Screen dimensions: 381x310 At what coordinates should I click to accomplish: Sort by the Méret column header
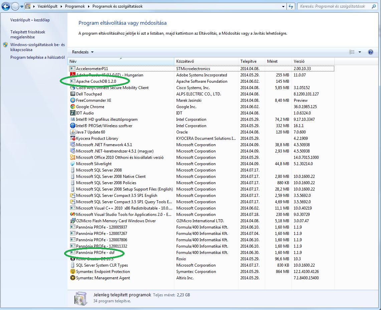[x=278, y=61]
